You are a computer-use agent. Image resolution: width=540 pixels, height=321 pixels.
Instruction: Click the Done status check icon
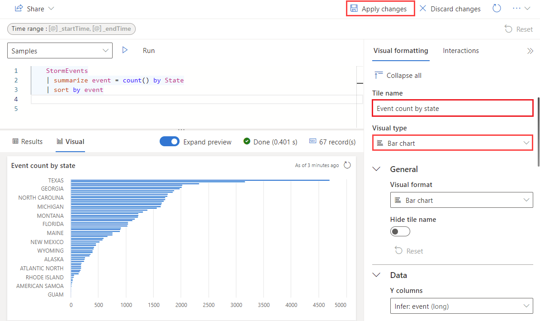coord(246,141)
